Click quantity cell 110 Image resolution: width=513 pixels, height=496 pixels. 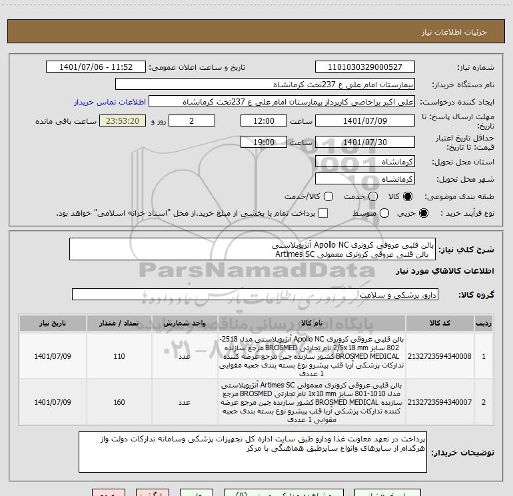click(x=119, y=356)
